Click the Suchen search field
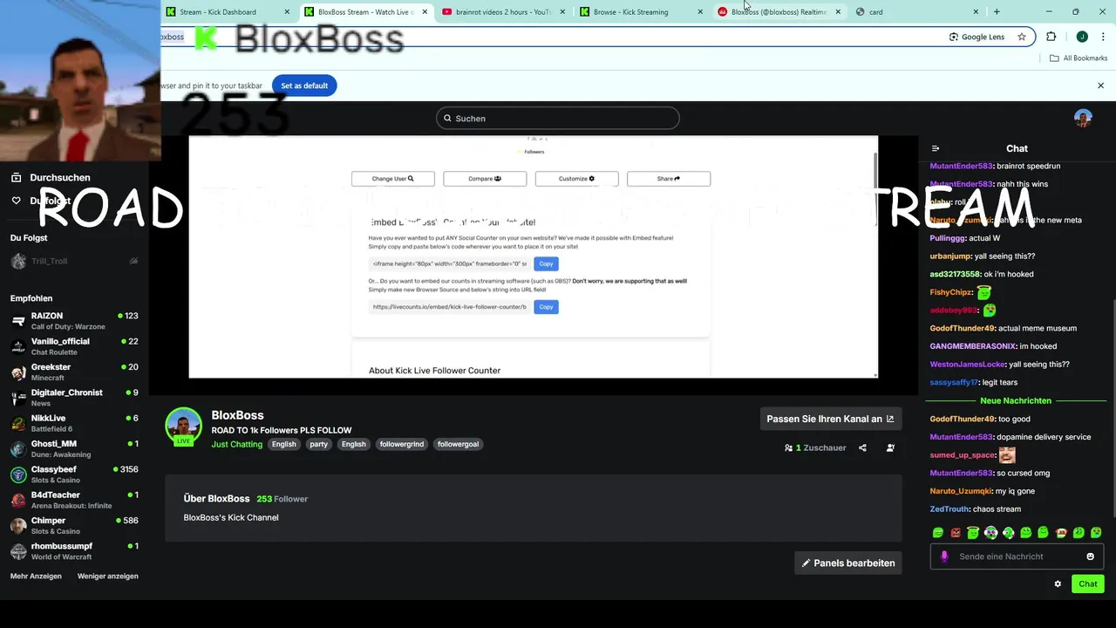The height and width of the screenshot is (628, 1116). click(x=558, y=119)
